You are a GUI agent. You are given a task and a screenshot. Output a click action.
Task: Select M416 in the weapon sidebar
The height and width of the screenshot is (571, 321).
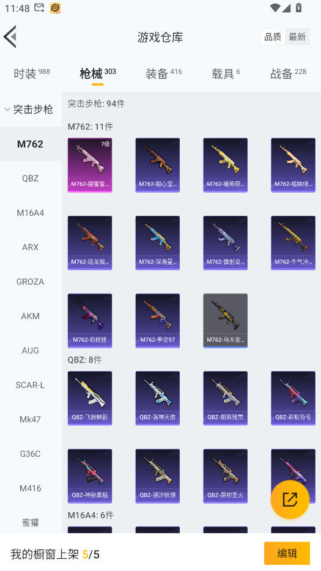coord(30,488)
